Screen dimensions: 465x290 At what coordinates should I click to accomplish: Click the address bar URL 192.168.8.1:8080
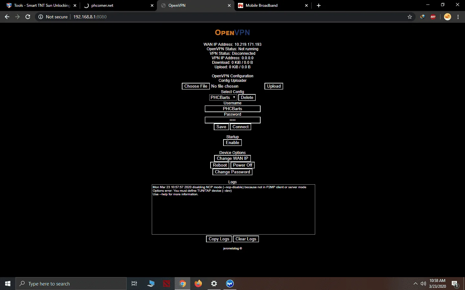point(90,17)
